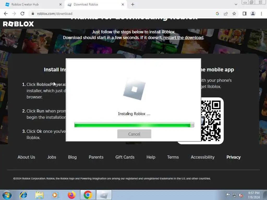Open the taskbar clock showing 9:57 PM

tap(254, 195)
